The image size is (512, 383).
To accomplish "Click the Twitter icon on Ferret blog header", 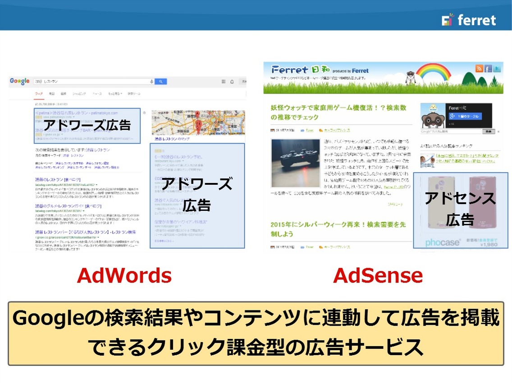I will coord(497,68).
